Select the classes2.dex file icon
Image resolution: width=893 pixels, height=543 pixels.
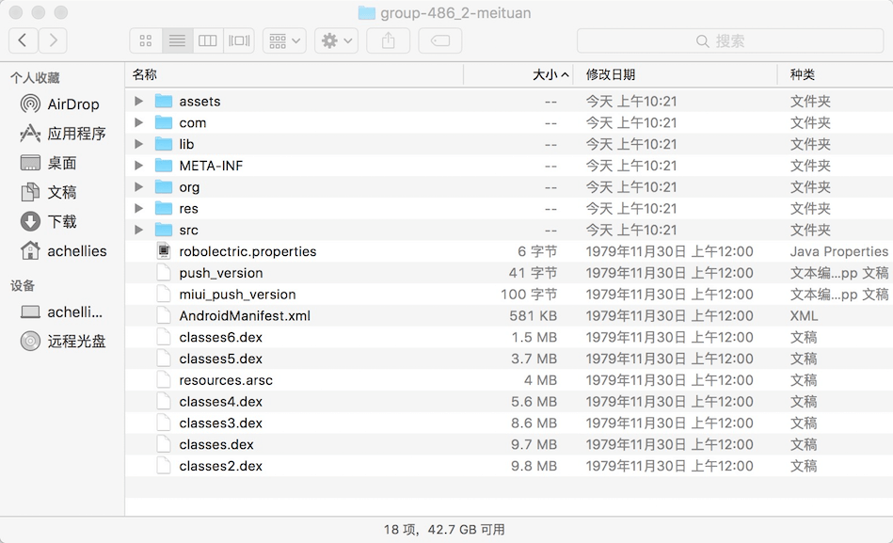(164, 466)
